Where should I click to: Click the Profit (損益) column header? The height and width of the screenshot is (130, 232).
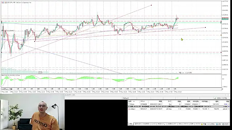pos(228,101)
